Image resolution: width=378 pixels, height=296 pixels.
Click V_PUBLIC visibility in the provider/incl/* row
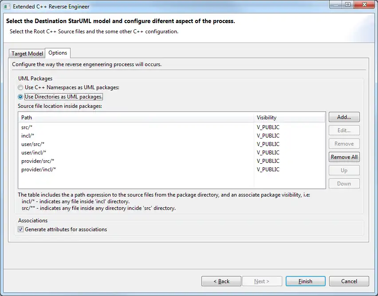point(268,170)
